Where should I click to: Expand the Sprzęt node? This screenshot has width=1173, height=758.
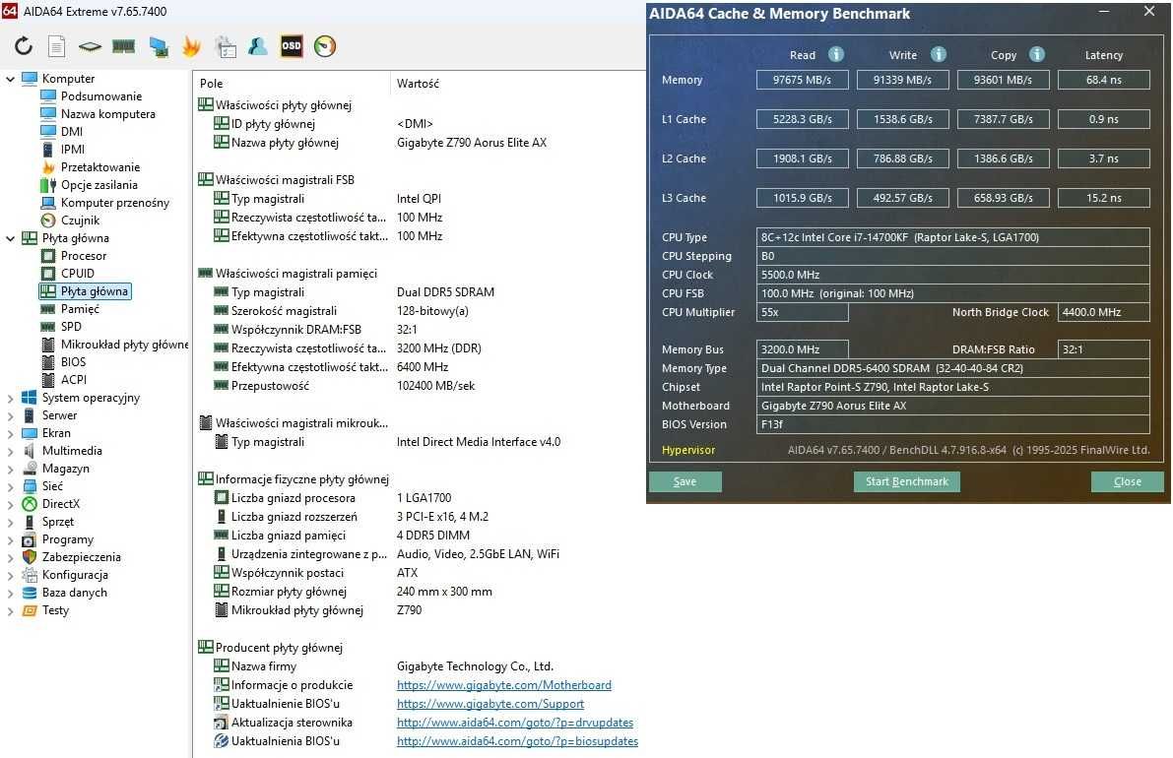coord(11,522)
